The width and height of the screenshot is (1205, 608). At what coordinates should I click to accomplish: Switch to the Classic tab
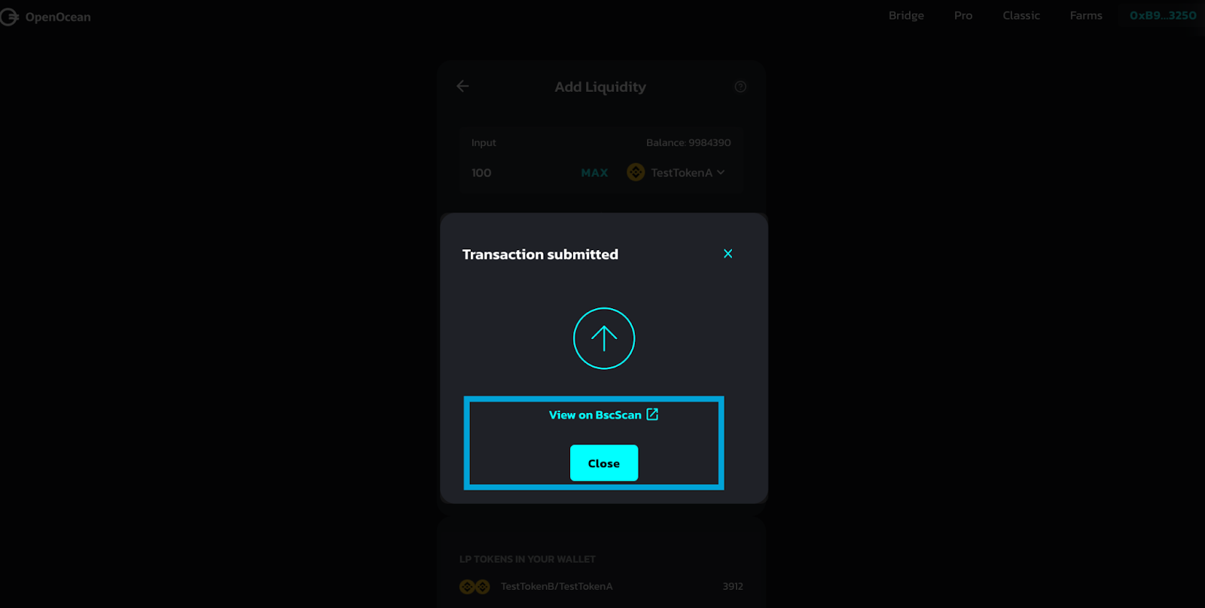click(1021, 16)
